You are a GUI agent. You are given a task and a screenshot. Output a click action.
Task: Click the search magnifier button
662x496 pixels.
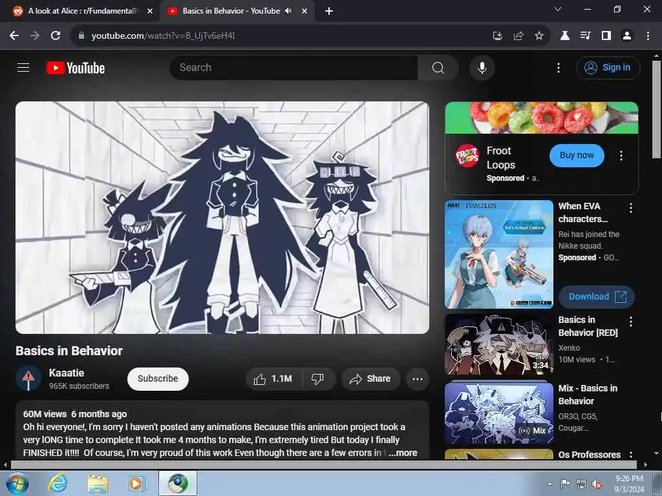tap(438, 67)
